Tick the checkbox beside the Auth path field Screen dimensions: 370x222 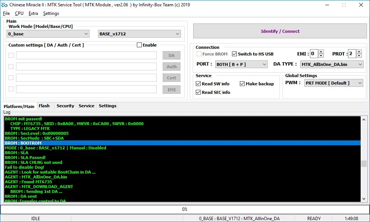[11, 66]
